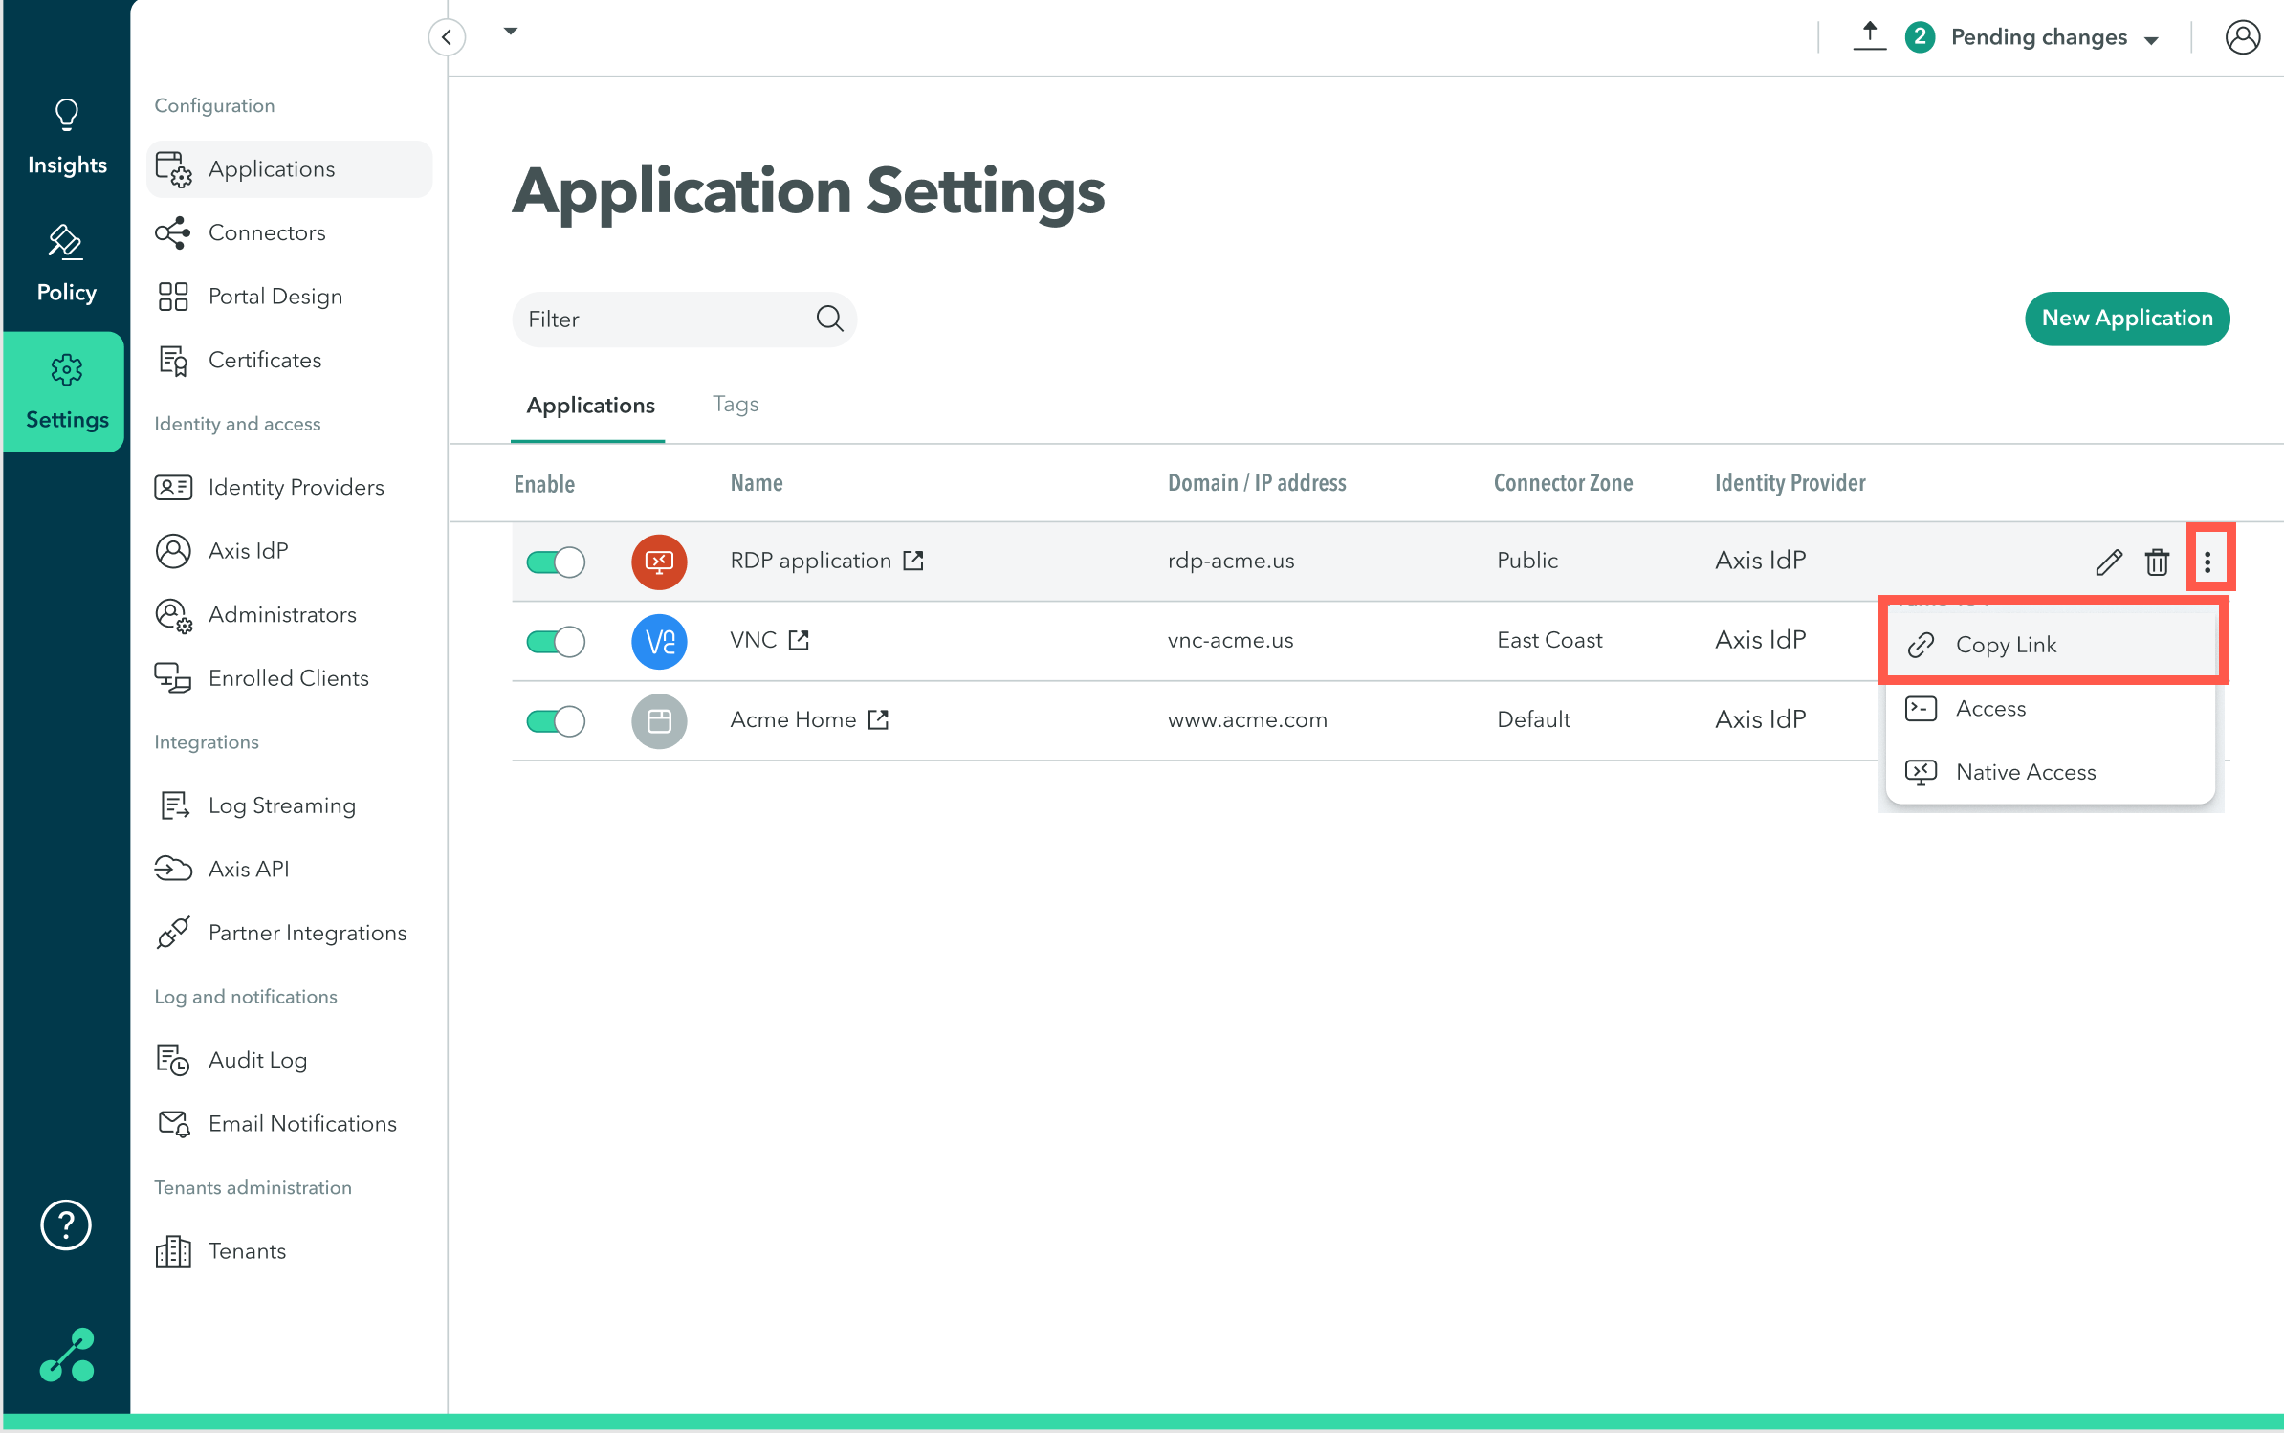
Task: Turn off the VNC enable toggle
Action: [x=556, y=641]
